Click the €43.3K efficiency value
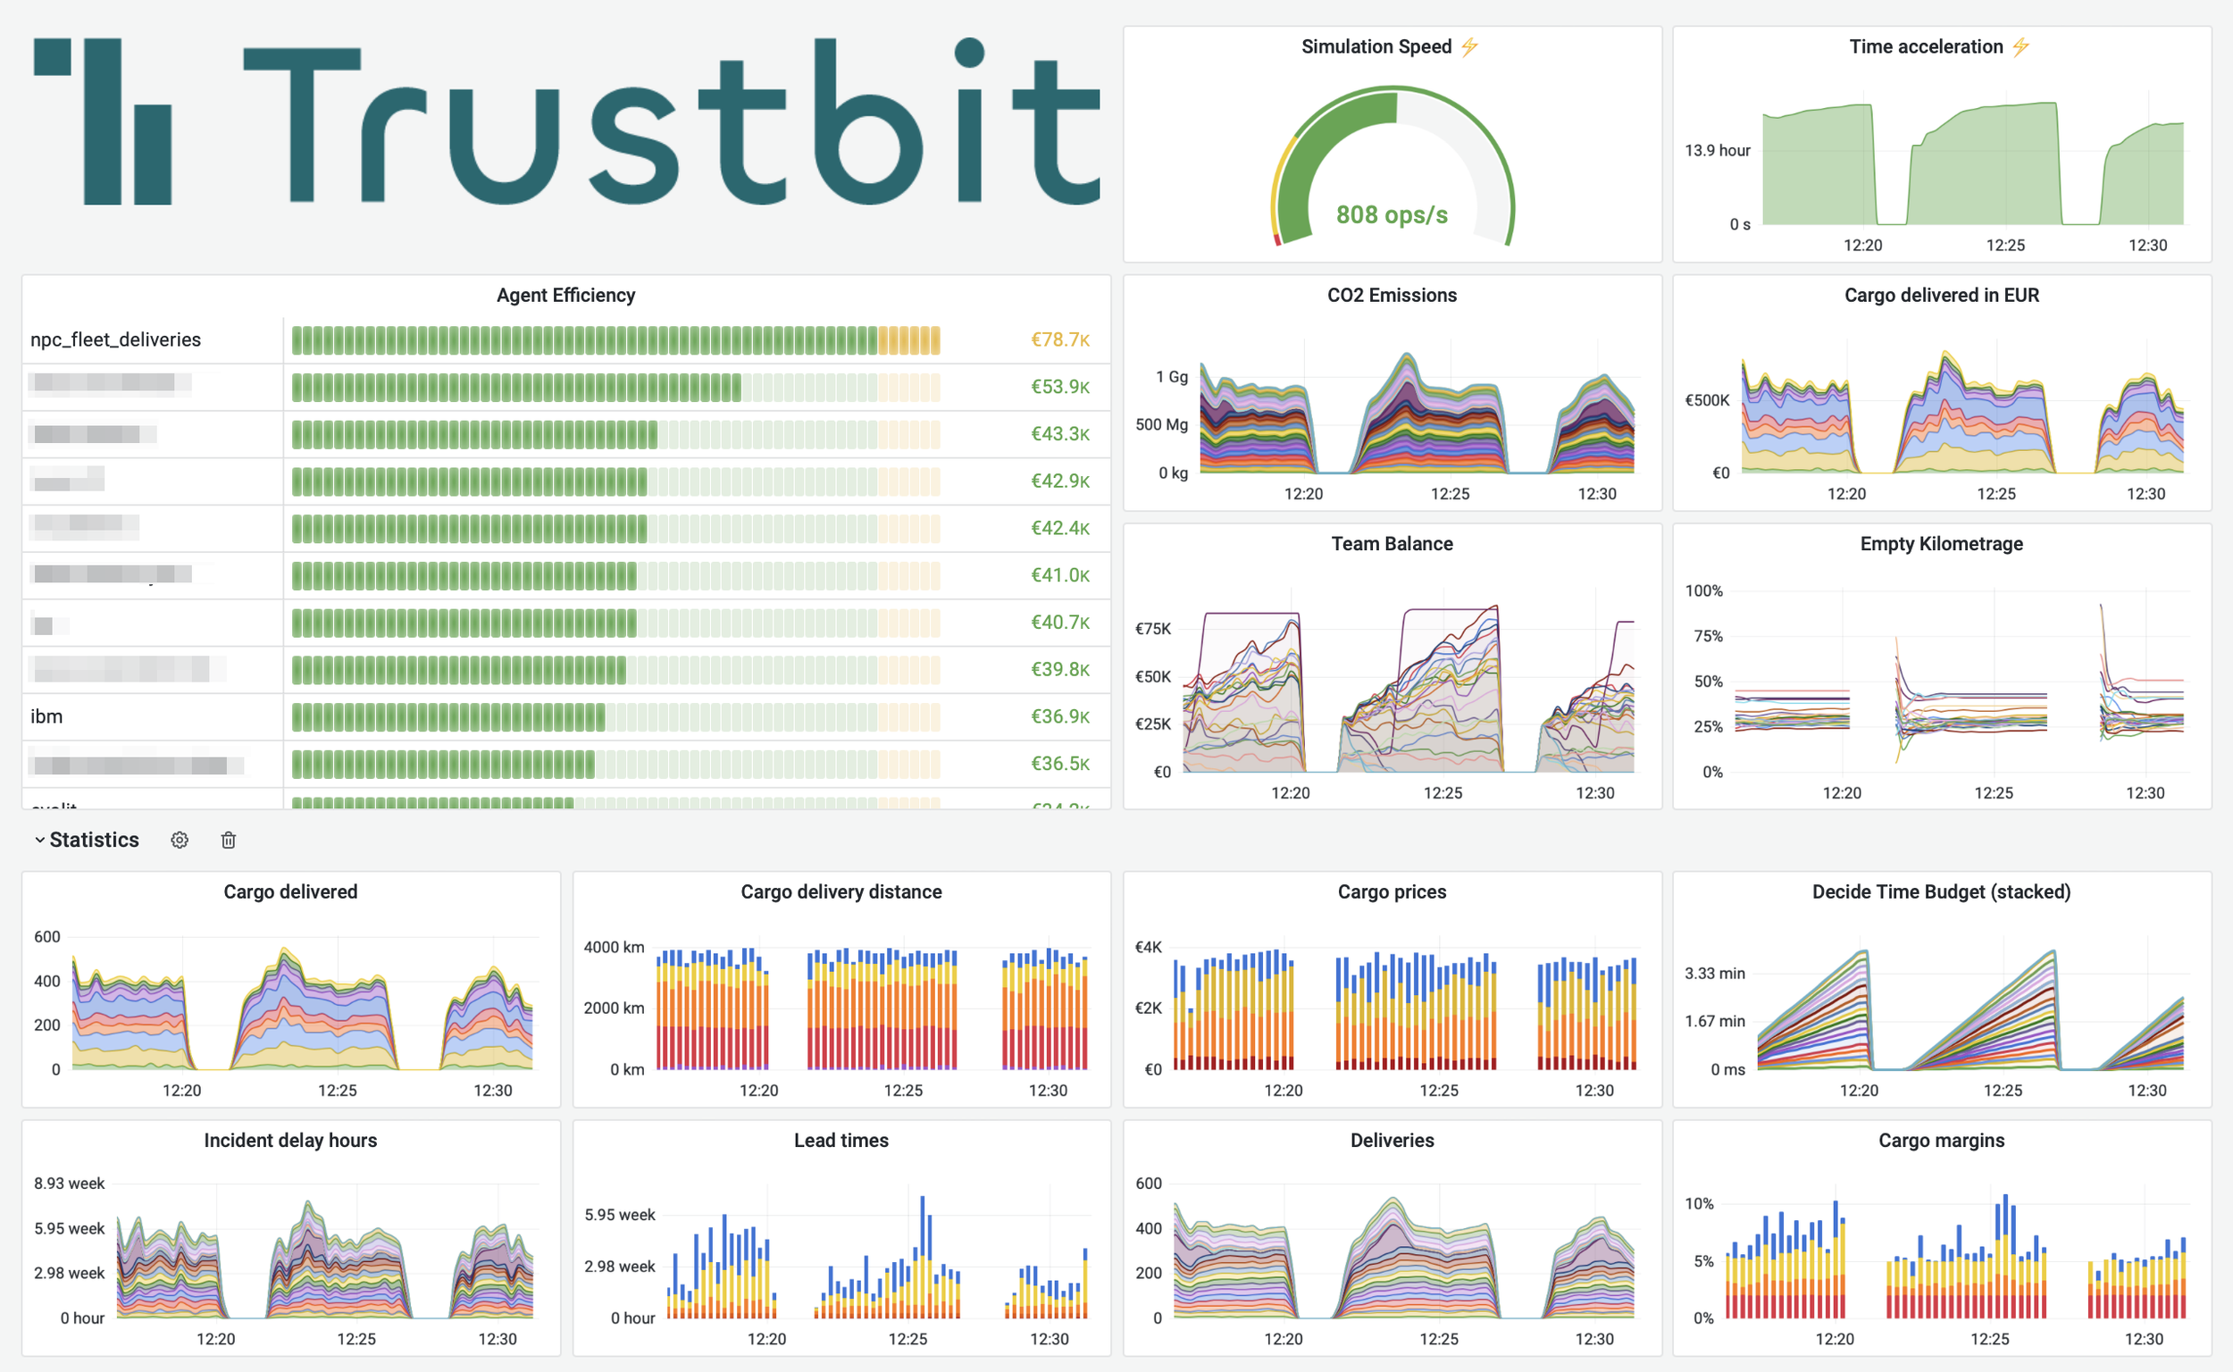 [x=1060, y=434]
